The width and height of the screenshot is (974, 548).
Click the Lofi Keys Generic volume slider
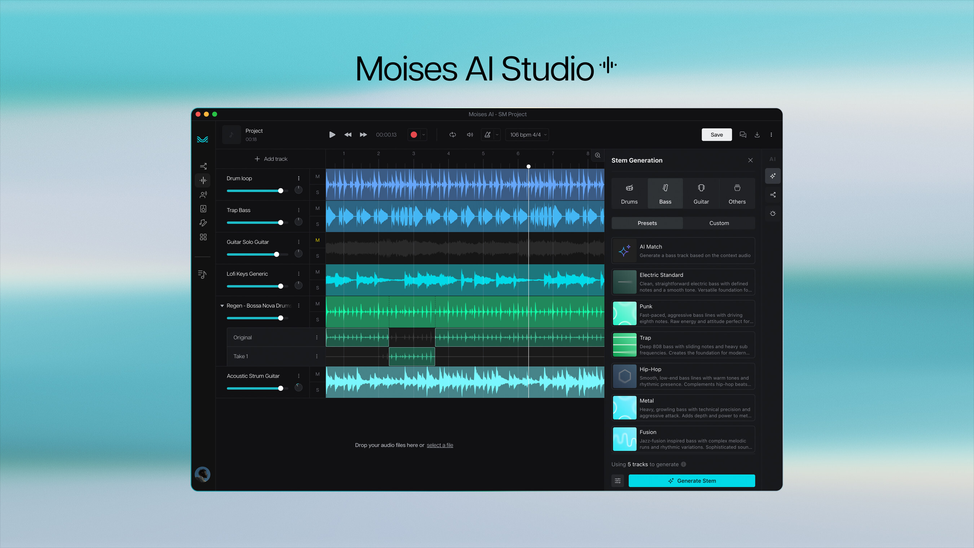pos(257,286)
